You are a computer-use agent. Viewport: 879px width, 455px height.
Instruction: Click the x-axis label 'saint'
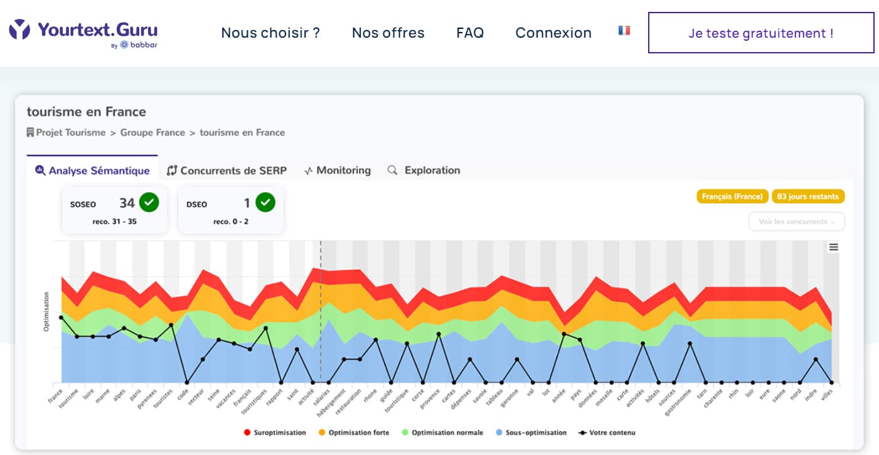coord(292,395)
